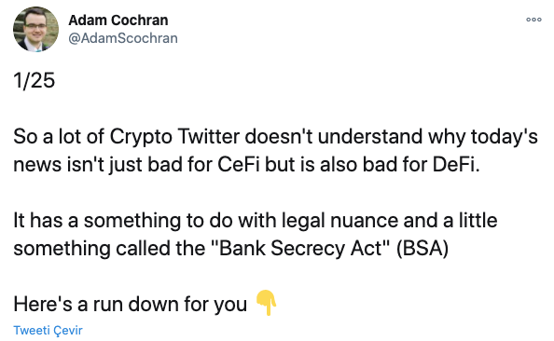Image resolution: width=554 pixels, height=341 pixels.
Task: Click Adam Cochran's profile picture
Action: point(35,29)
